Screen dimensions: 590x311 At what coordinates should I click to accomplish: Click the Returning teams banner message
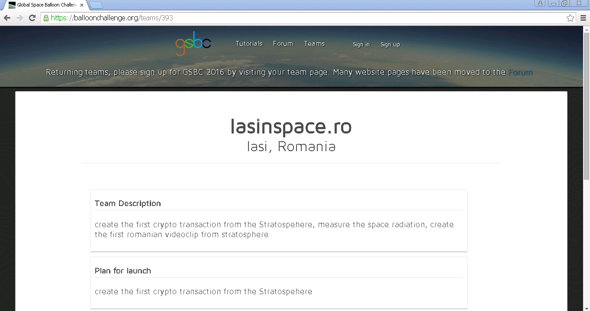coord(289,72)
